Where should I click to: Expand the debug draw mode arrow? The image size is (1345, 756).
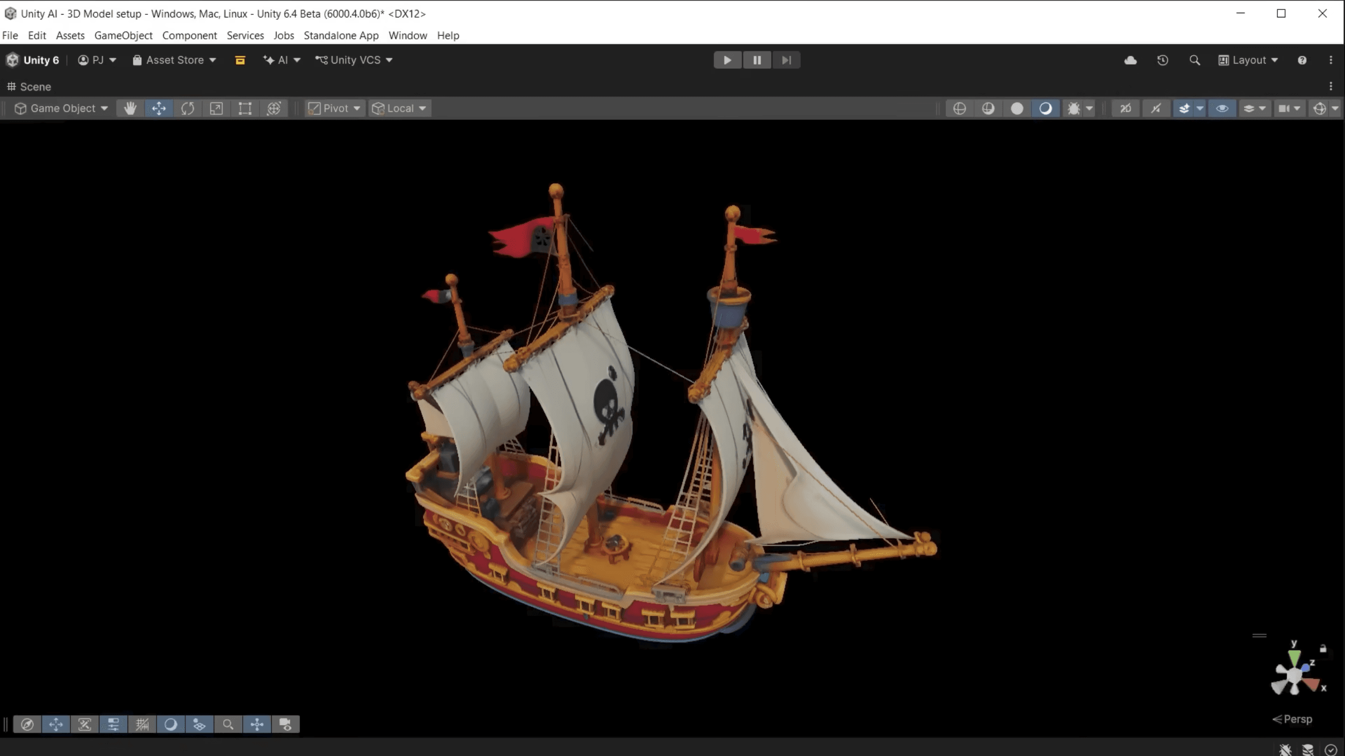tap(1090, 108)
